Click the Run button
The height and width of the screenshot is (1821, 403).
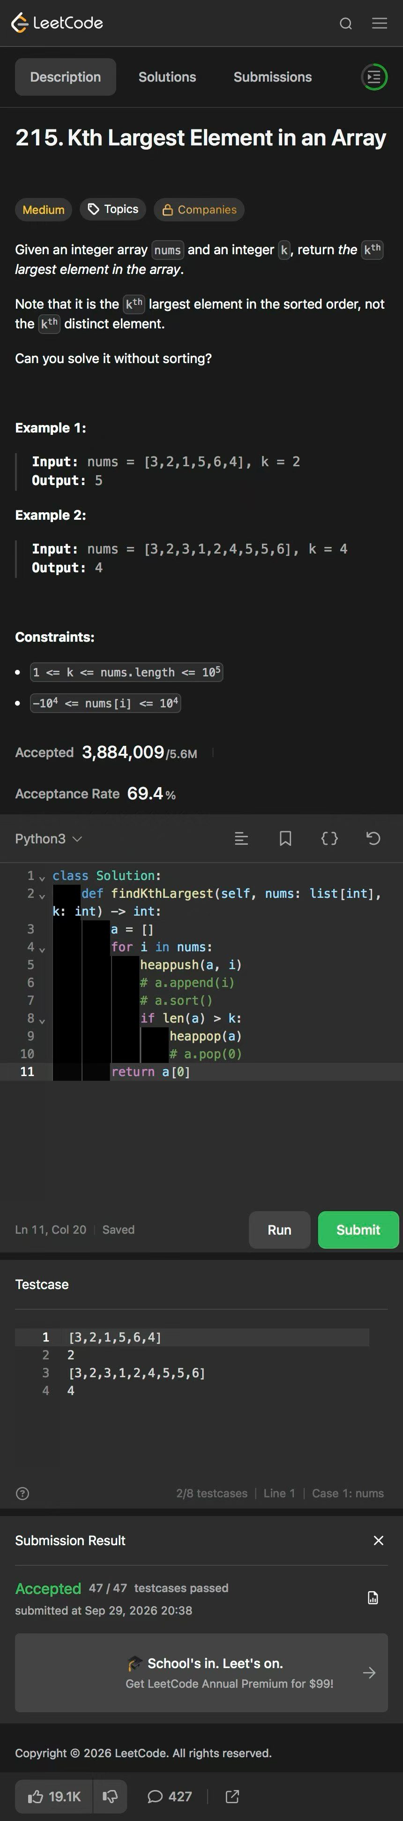tap(279, 1229)
